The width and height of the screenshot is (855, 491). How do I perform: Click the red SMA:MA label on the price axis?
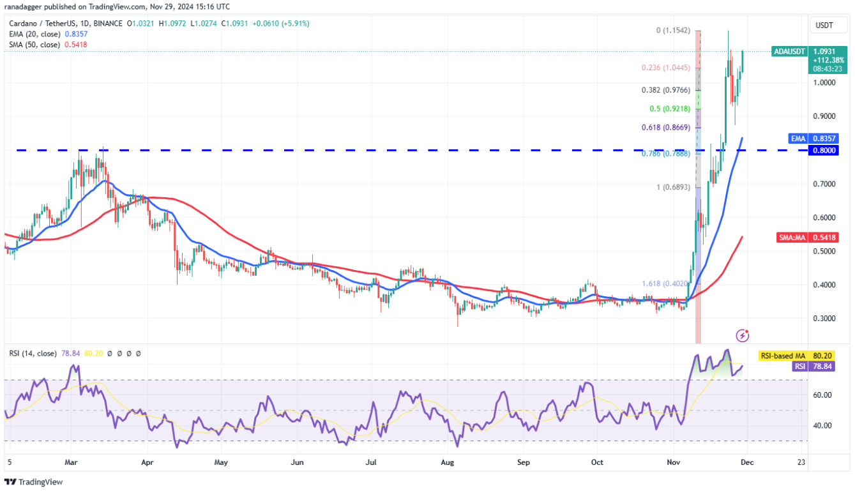[x=794, y=238]
